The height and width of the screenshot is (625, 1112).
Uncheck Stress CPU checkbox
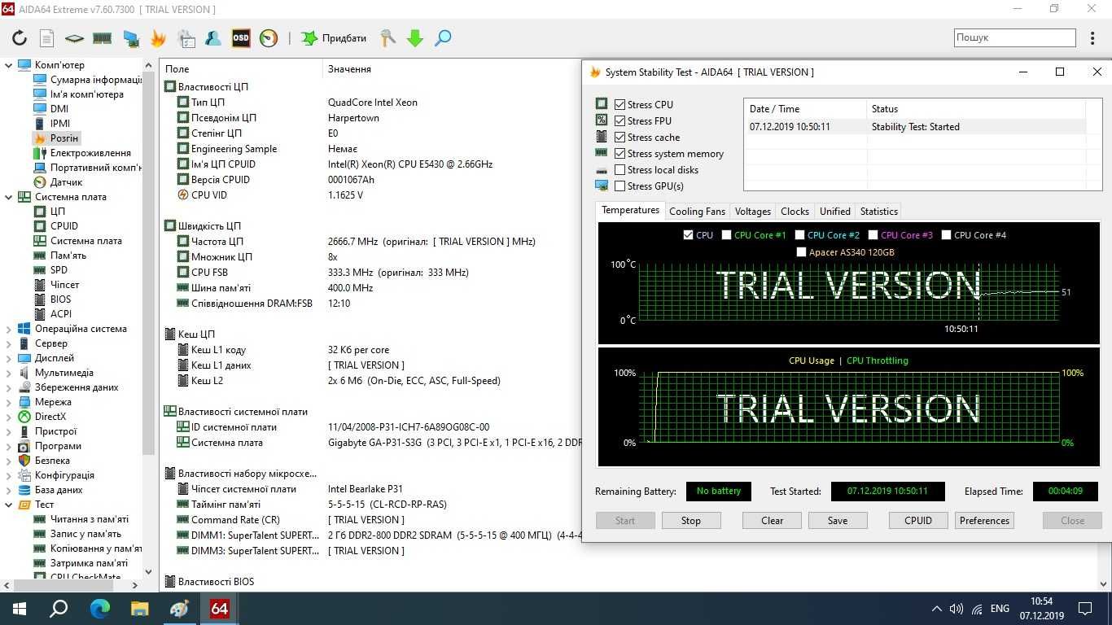point(620,104)
